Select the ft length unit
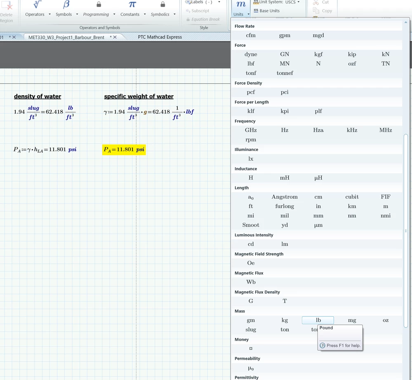This screenshot has width=412, height=380. (251, 206)
